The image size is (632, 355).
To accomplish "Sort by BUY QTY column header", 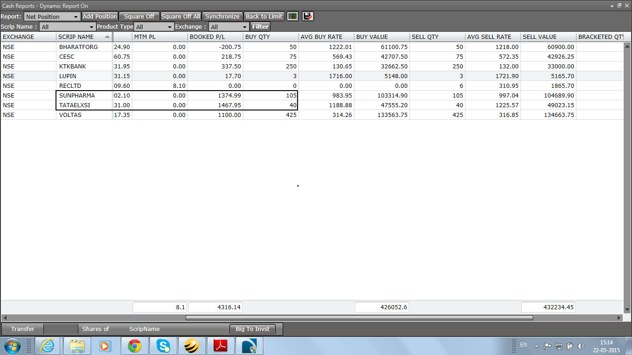I will point(271,37).
